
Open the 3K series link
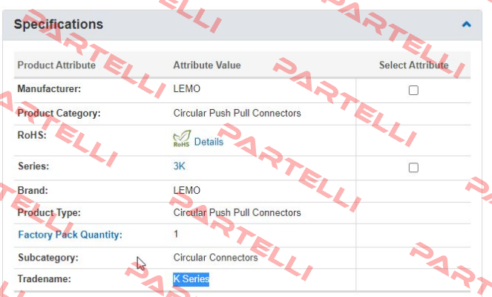pyautogui.click(x=179, y=166)
